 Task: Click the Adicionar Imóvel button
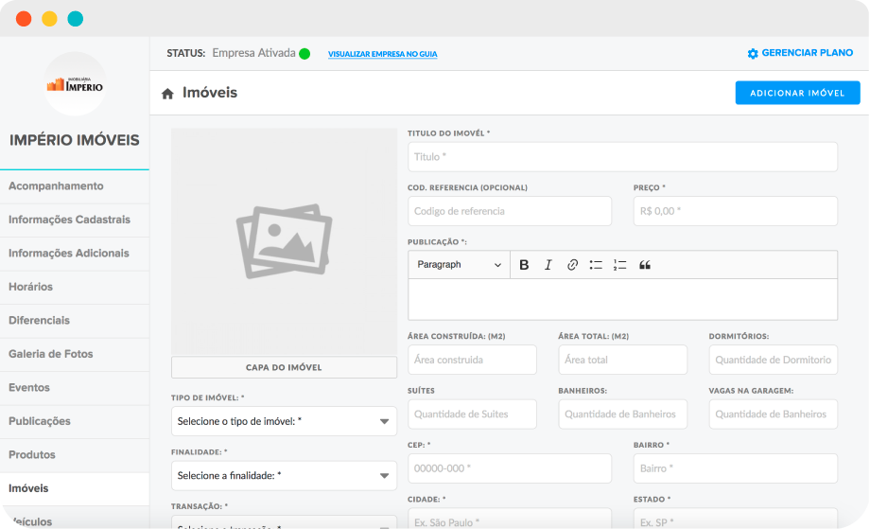click(797, 94)
